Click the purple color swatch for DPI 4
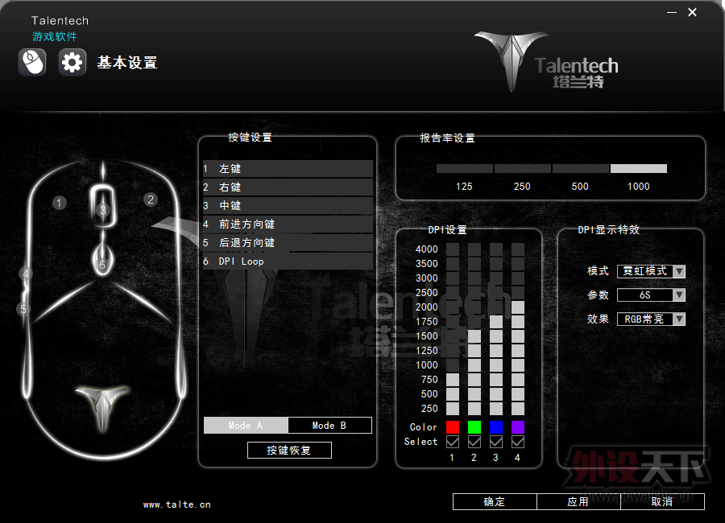Viewport: 725px width, 523px height. coord(518,427)
